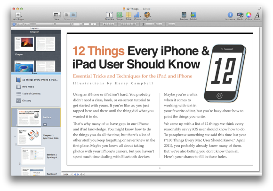Image resolution: width=273 pixels, height=191 pixels.
Task: Click the iPhone 12 illustration on page
Action: (x=225, y=73)
